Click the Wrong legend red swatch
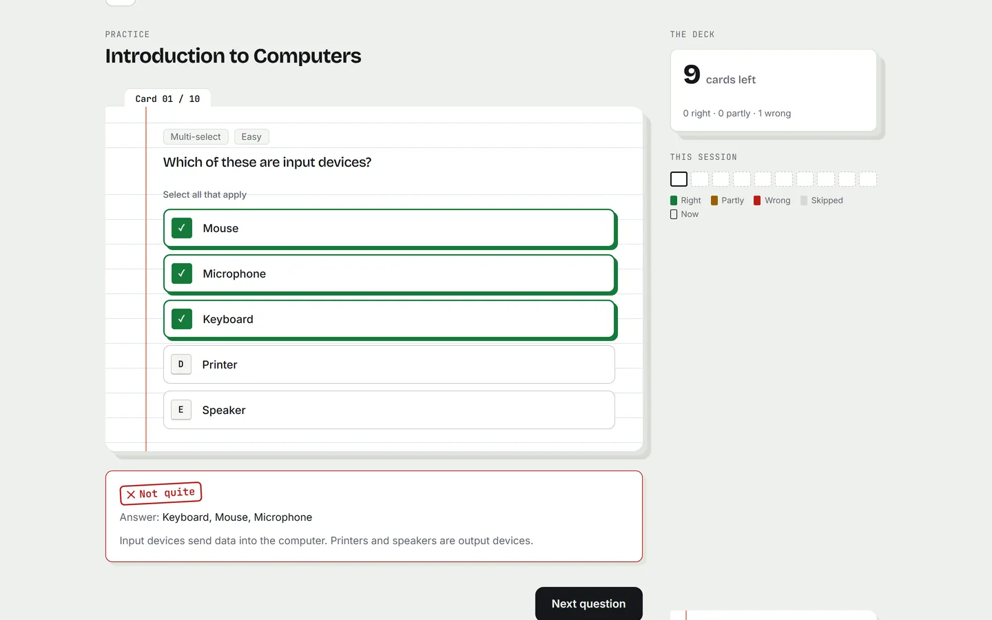 (x=757, y=200)
